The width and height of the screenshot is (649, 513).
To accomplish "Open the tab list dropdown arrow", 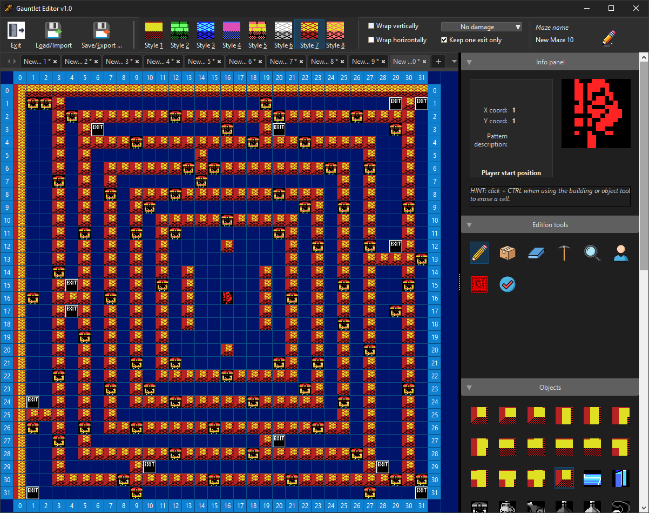I will click(454, 62).
